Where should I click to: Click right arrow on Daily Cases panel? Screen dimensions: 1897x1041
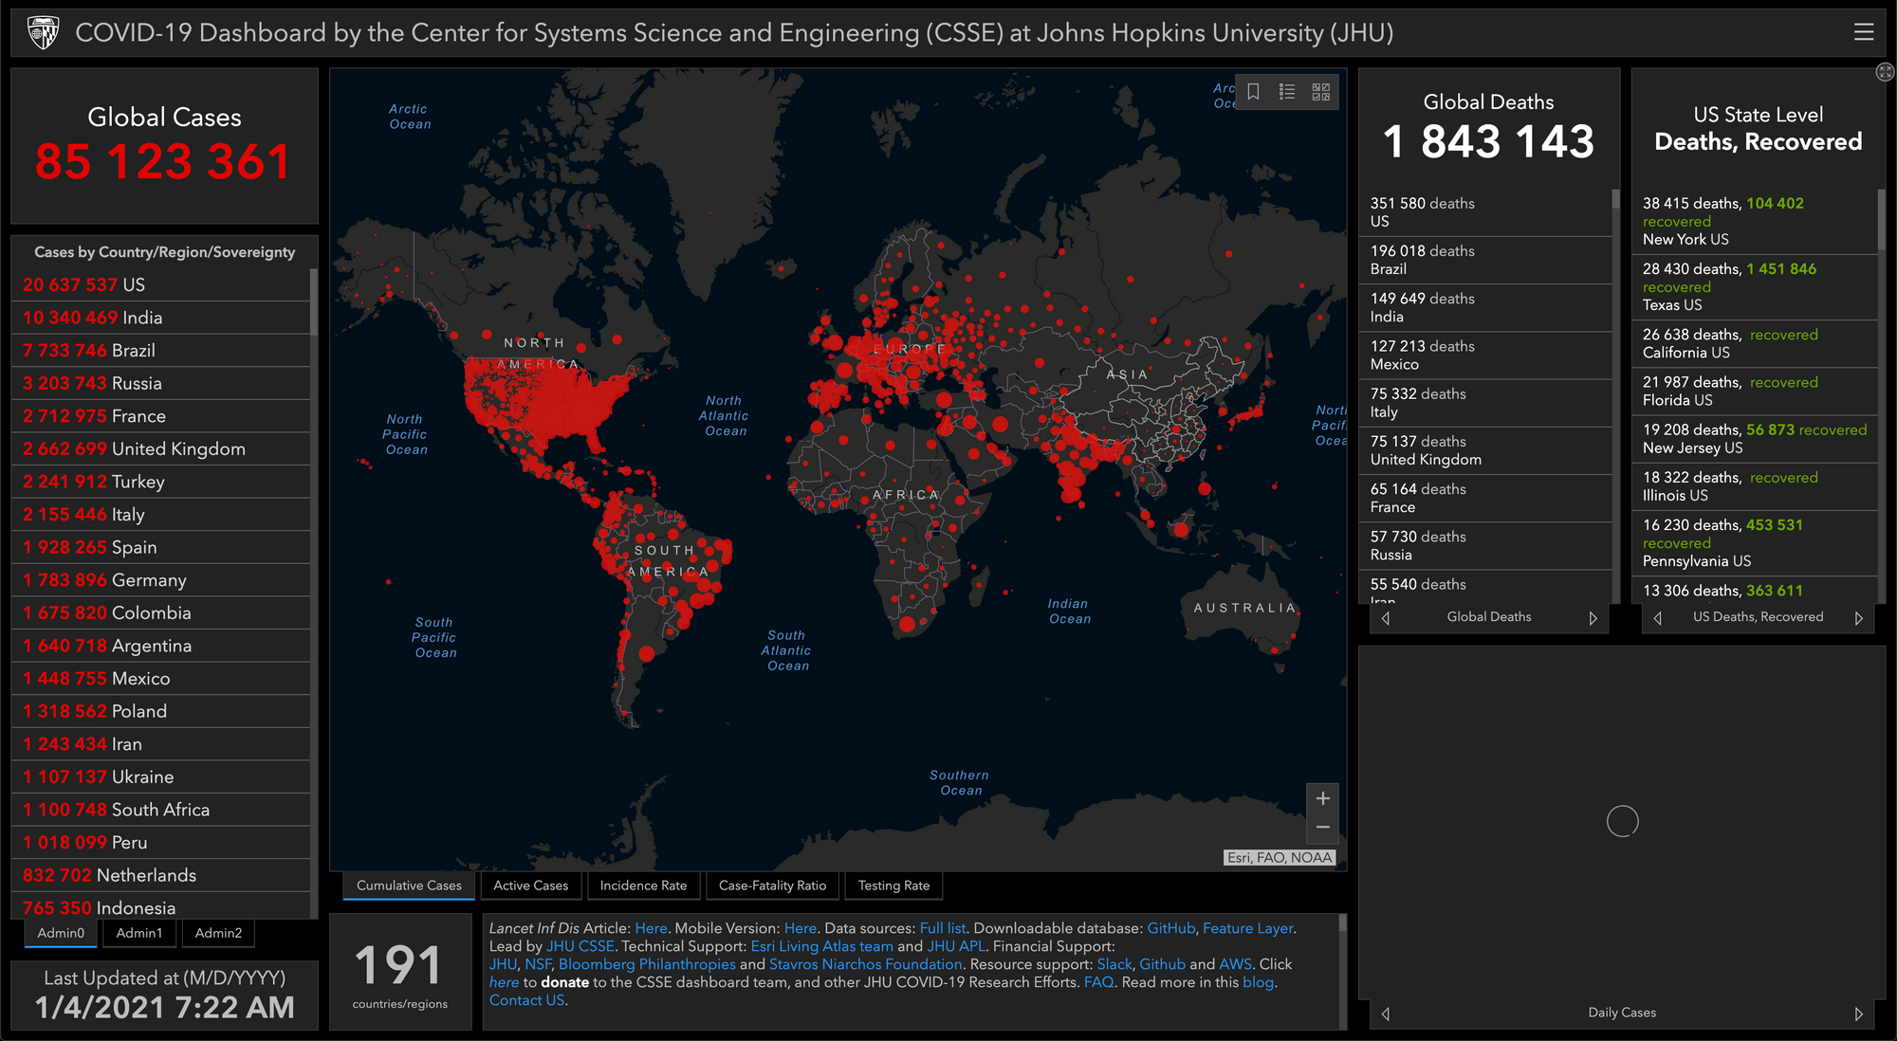pos(1861,1013)
